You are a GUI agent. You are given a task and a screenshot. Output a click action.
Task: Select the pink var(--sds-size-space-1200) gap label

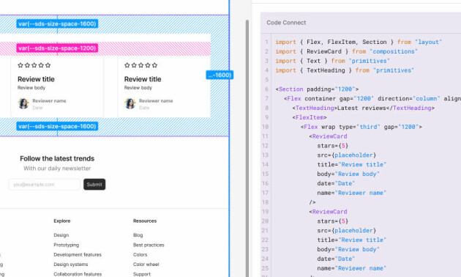[57, 48]
